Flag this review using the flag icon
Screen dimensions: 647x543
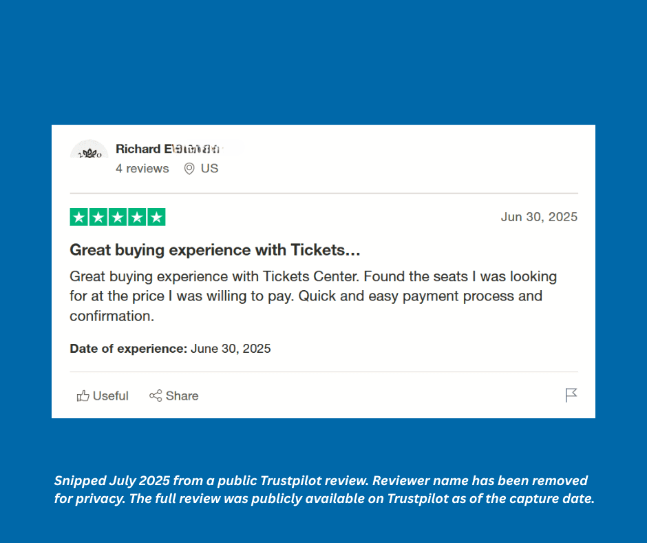571,395
